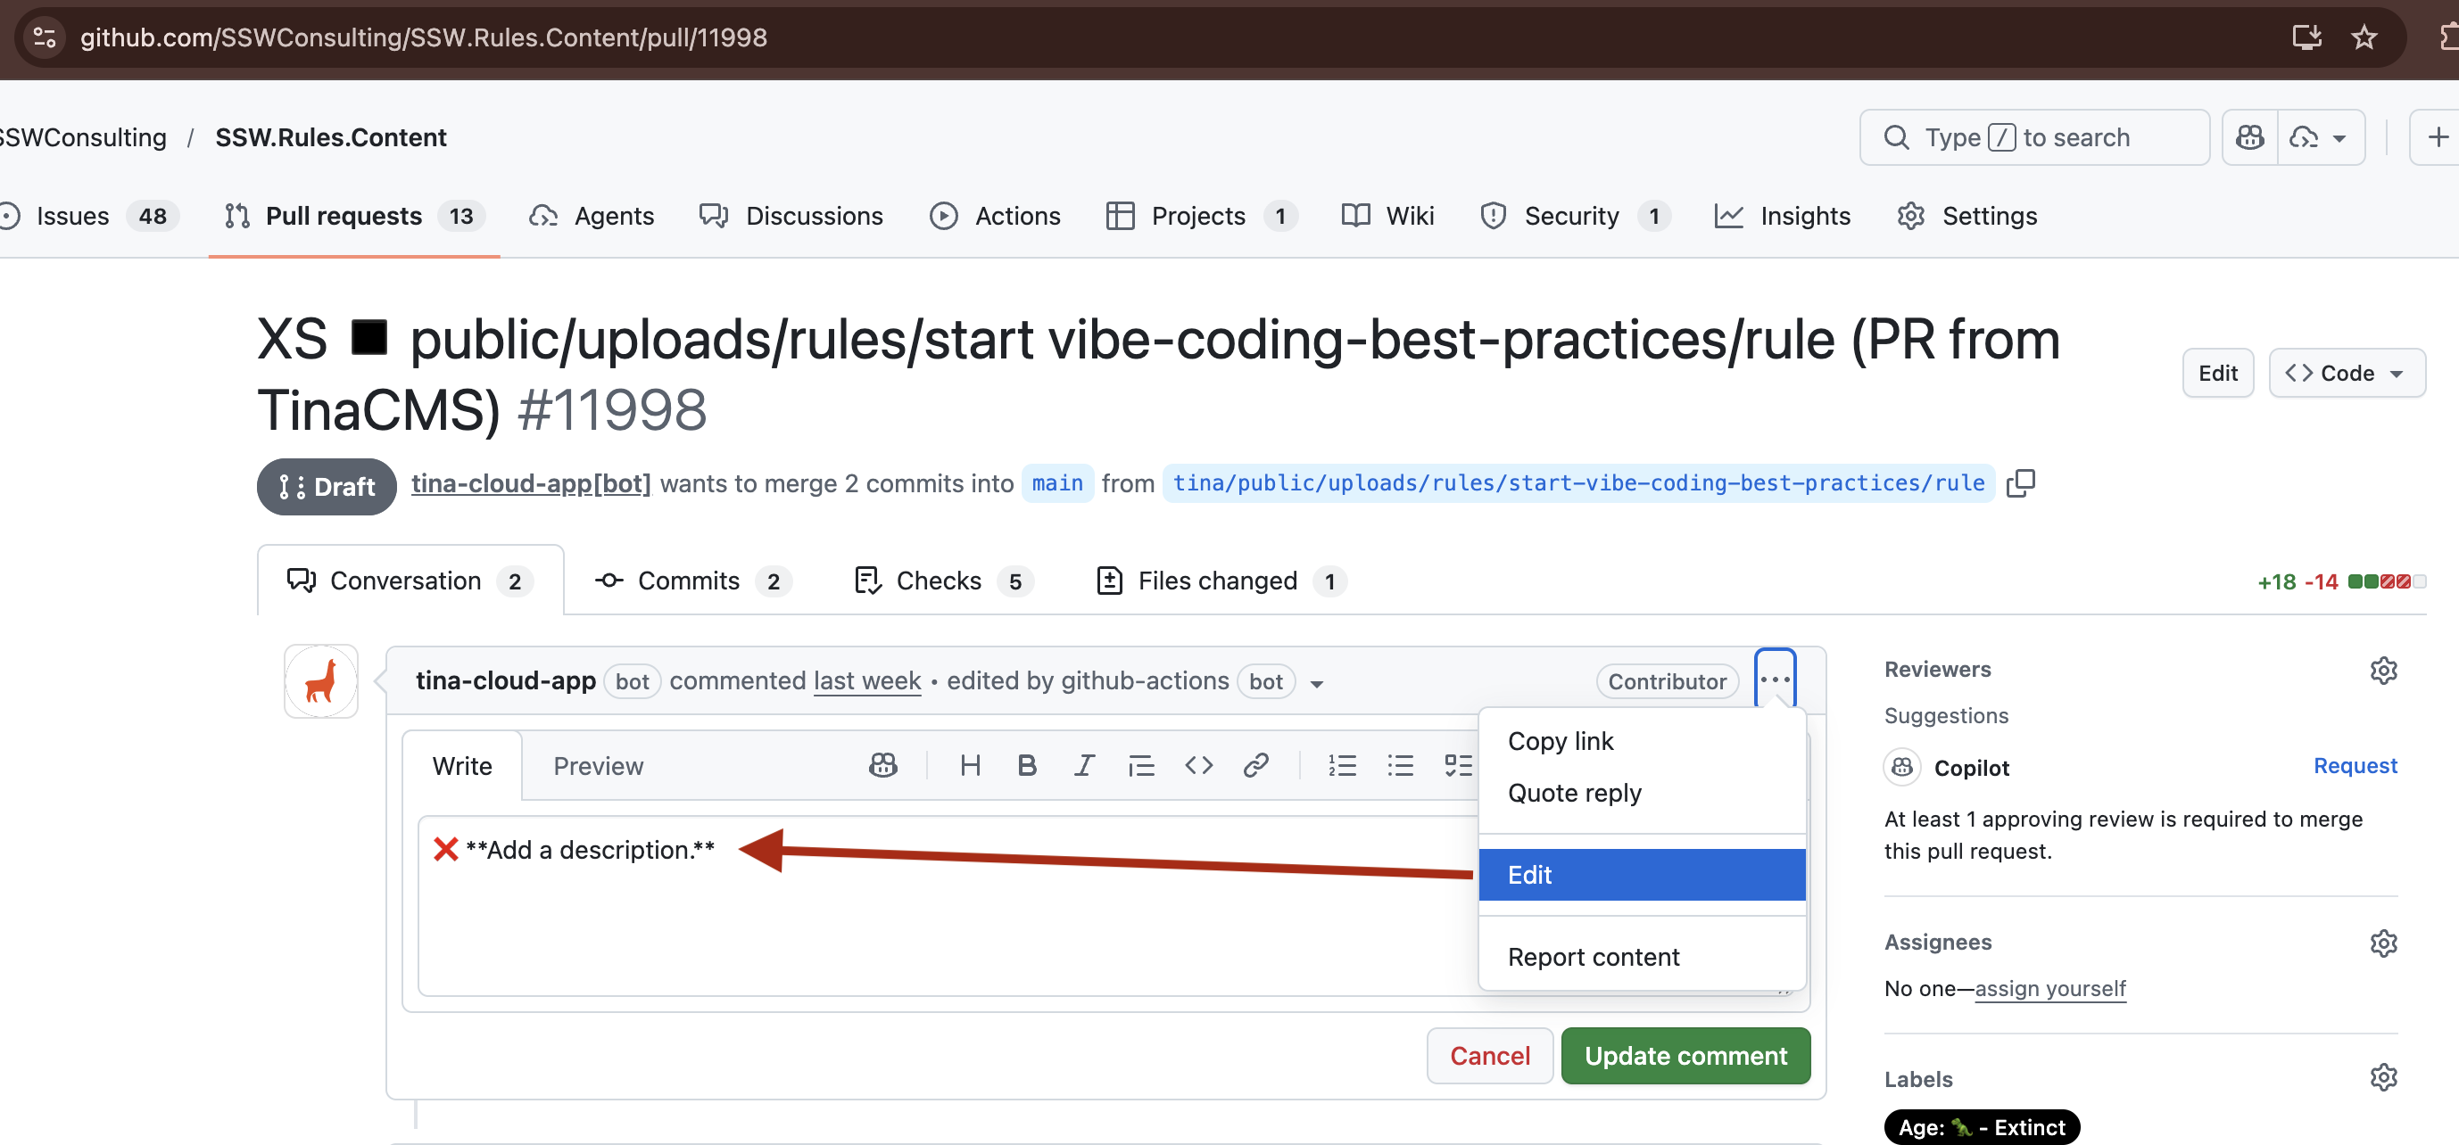
Task: Click the Italic formatting icon
Action: tap(1083, 765)
